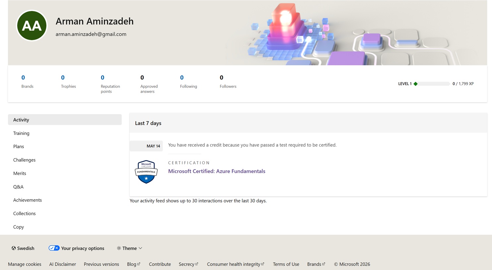Click the external link icon after Consumer health integrity
Viewport: 492px width, 270px height.
(x=263, y=264)
